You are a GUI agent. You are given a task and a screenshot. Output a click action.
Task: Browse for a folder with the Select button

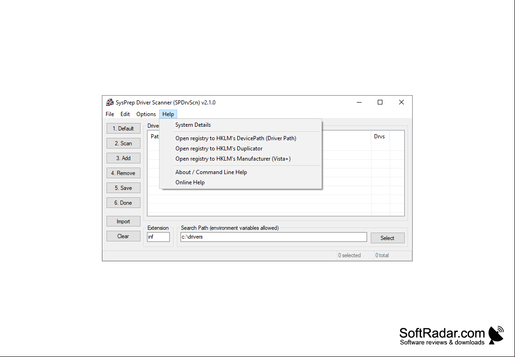click(x=388, y=238)
